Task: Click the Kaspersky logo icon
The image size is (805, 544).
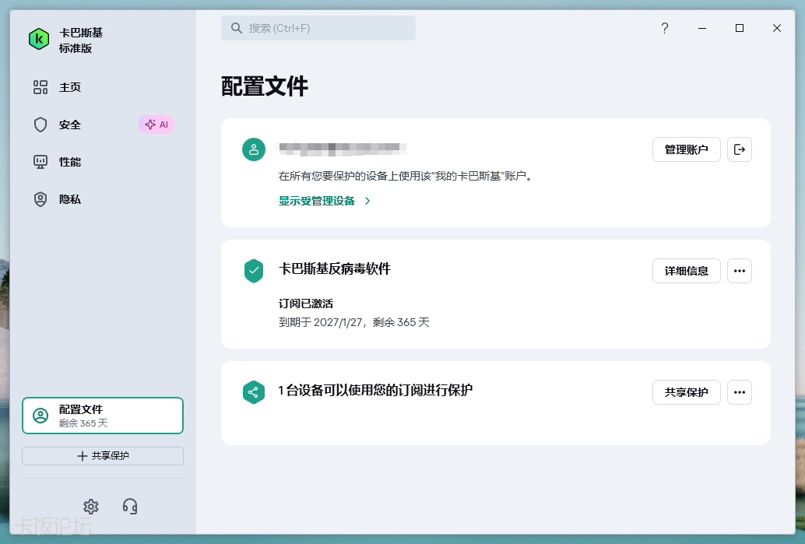Action: tap(39, 39)
